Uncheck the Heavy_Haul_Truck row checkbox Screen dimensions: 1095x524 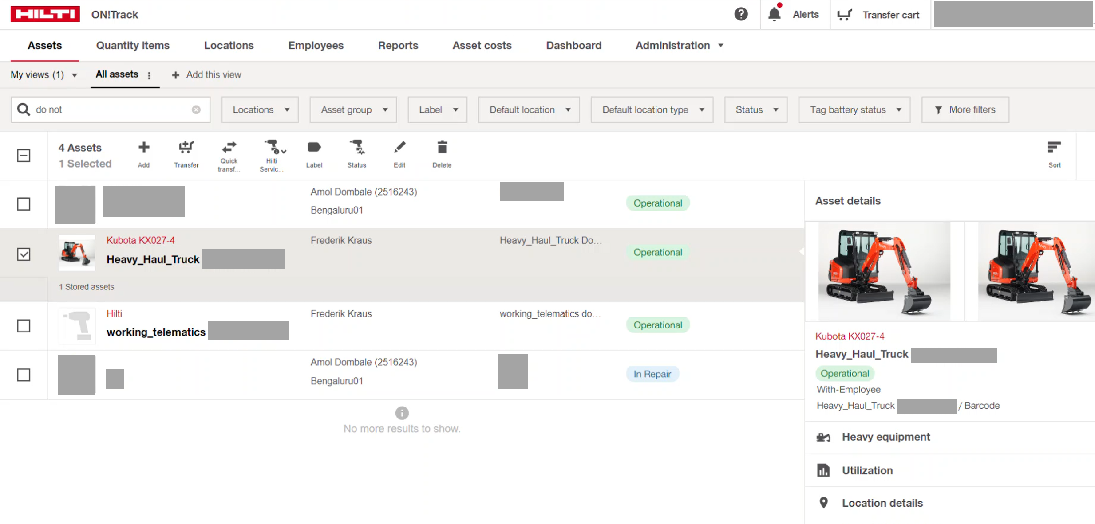click(x=24, y=254)
